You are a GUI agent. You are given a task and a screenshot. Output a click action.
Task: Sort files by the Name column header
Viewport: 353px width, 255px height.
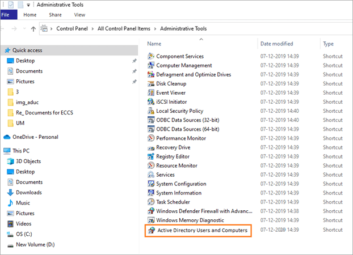pyautogui.click(x=154, y=44)
